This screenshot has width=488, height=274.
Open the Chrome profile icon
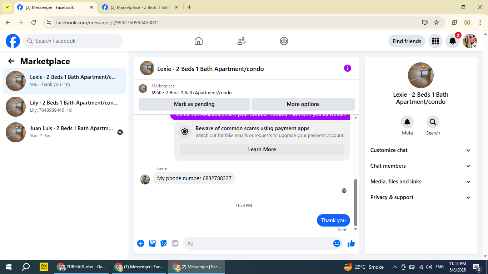[x=467, y=22]
